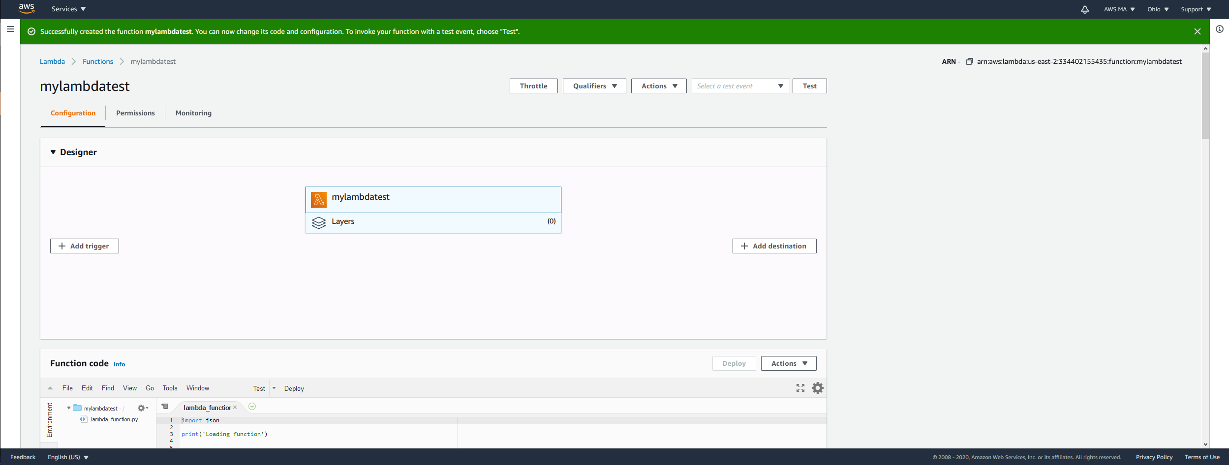Viewport: 1229px width, 465px height.
Task: Click the orange Lambda function icon in Designer
Action: (x=319, y=200)
